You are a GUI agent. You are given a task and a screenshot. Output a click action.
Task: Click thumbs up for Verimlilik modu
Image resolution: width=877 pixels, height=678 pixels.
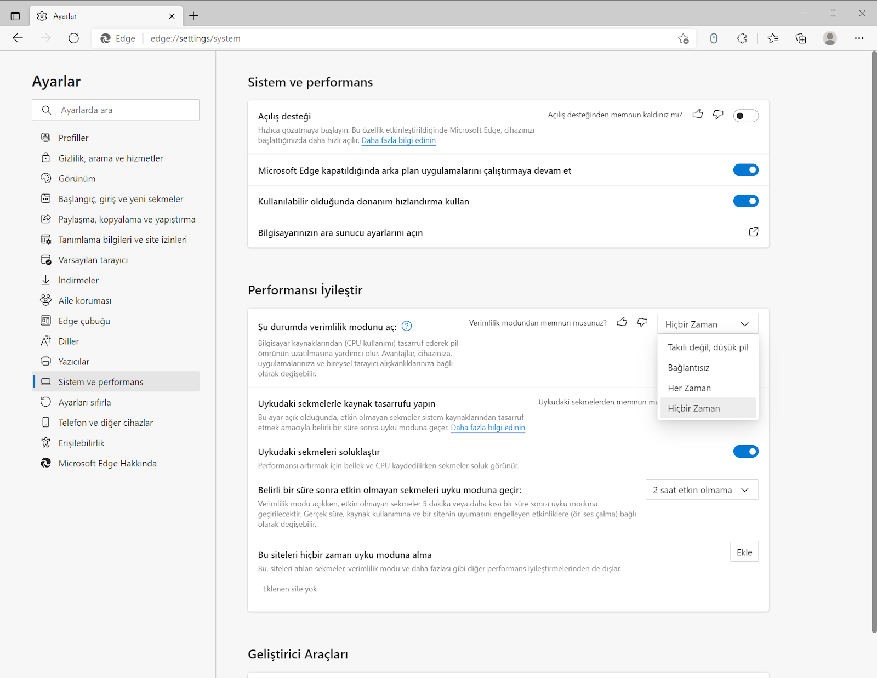[622, 322]
